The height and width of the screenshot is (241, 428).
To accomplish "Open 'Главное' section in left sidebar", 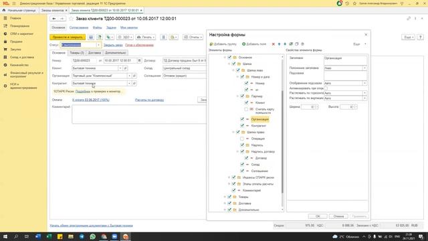I will (x=15, y=18).
